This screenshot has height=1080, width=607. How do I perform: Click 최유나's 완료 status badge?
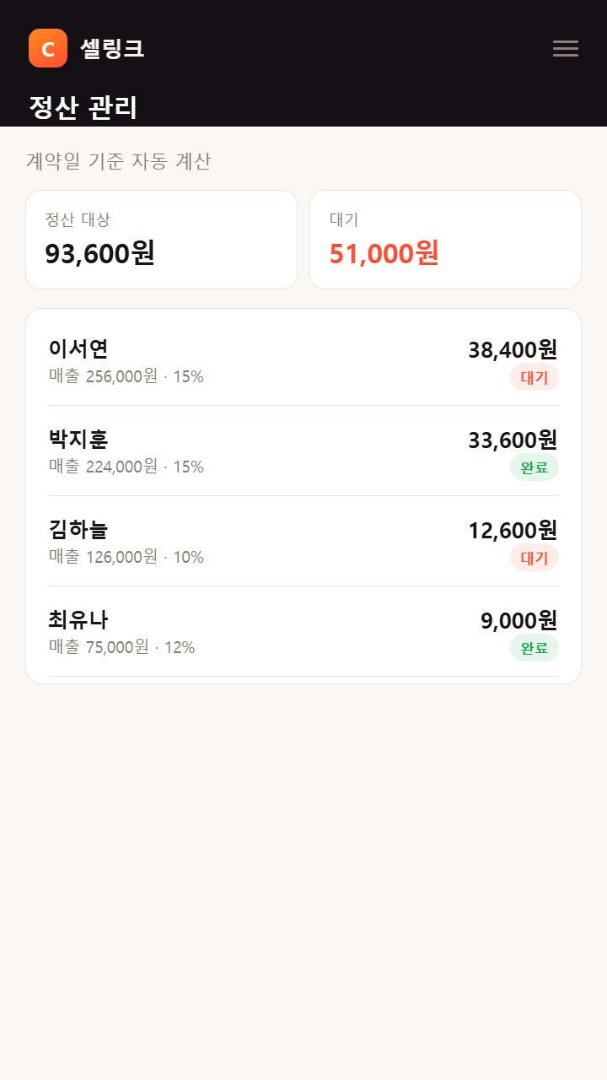coord(534,648)
